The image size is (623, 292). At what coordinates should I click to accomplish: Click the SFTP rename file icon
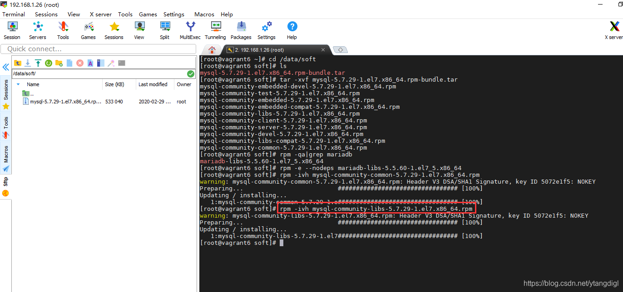(x=90, y=63)
